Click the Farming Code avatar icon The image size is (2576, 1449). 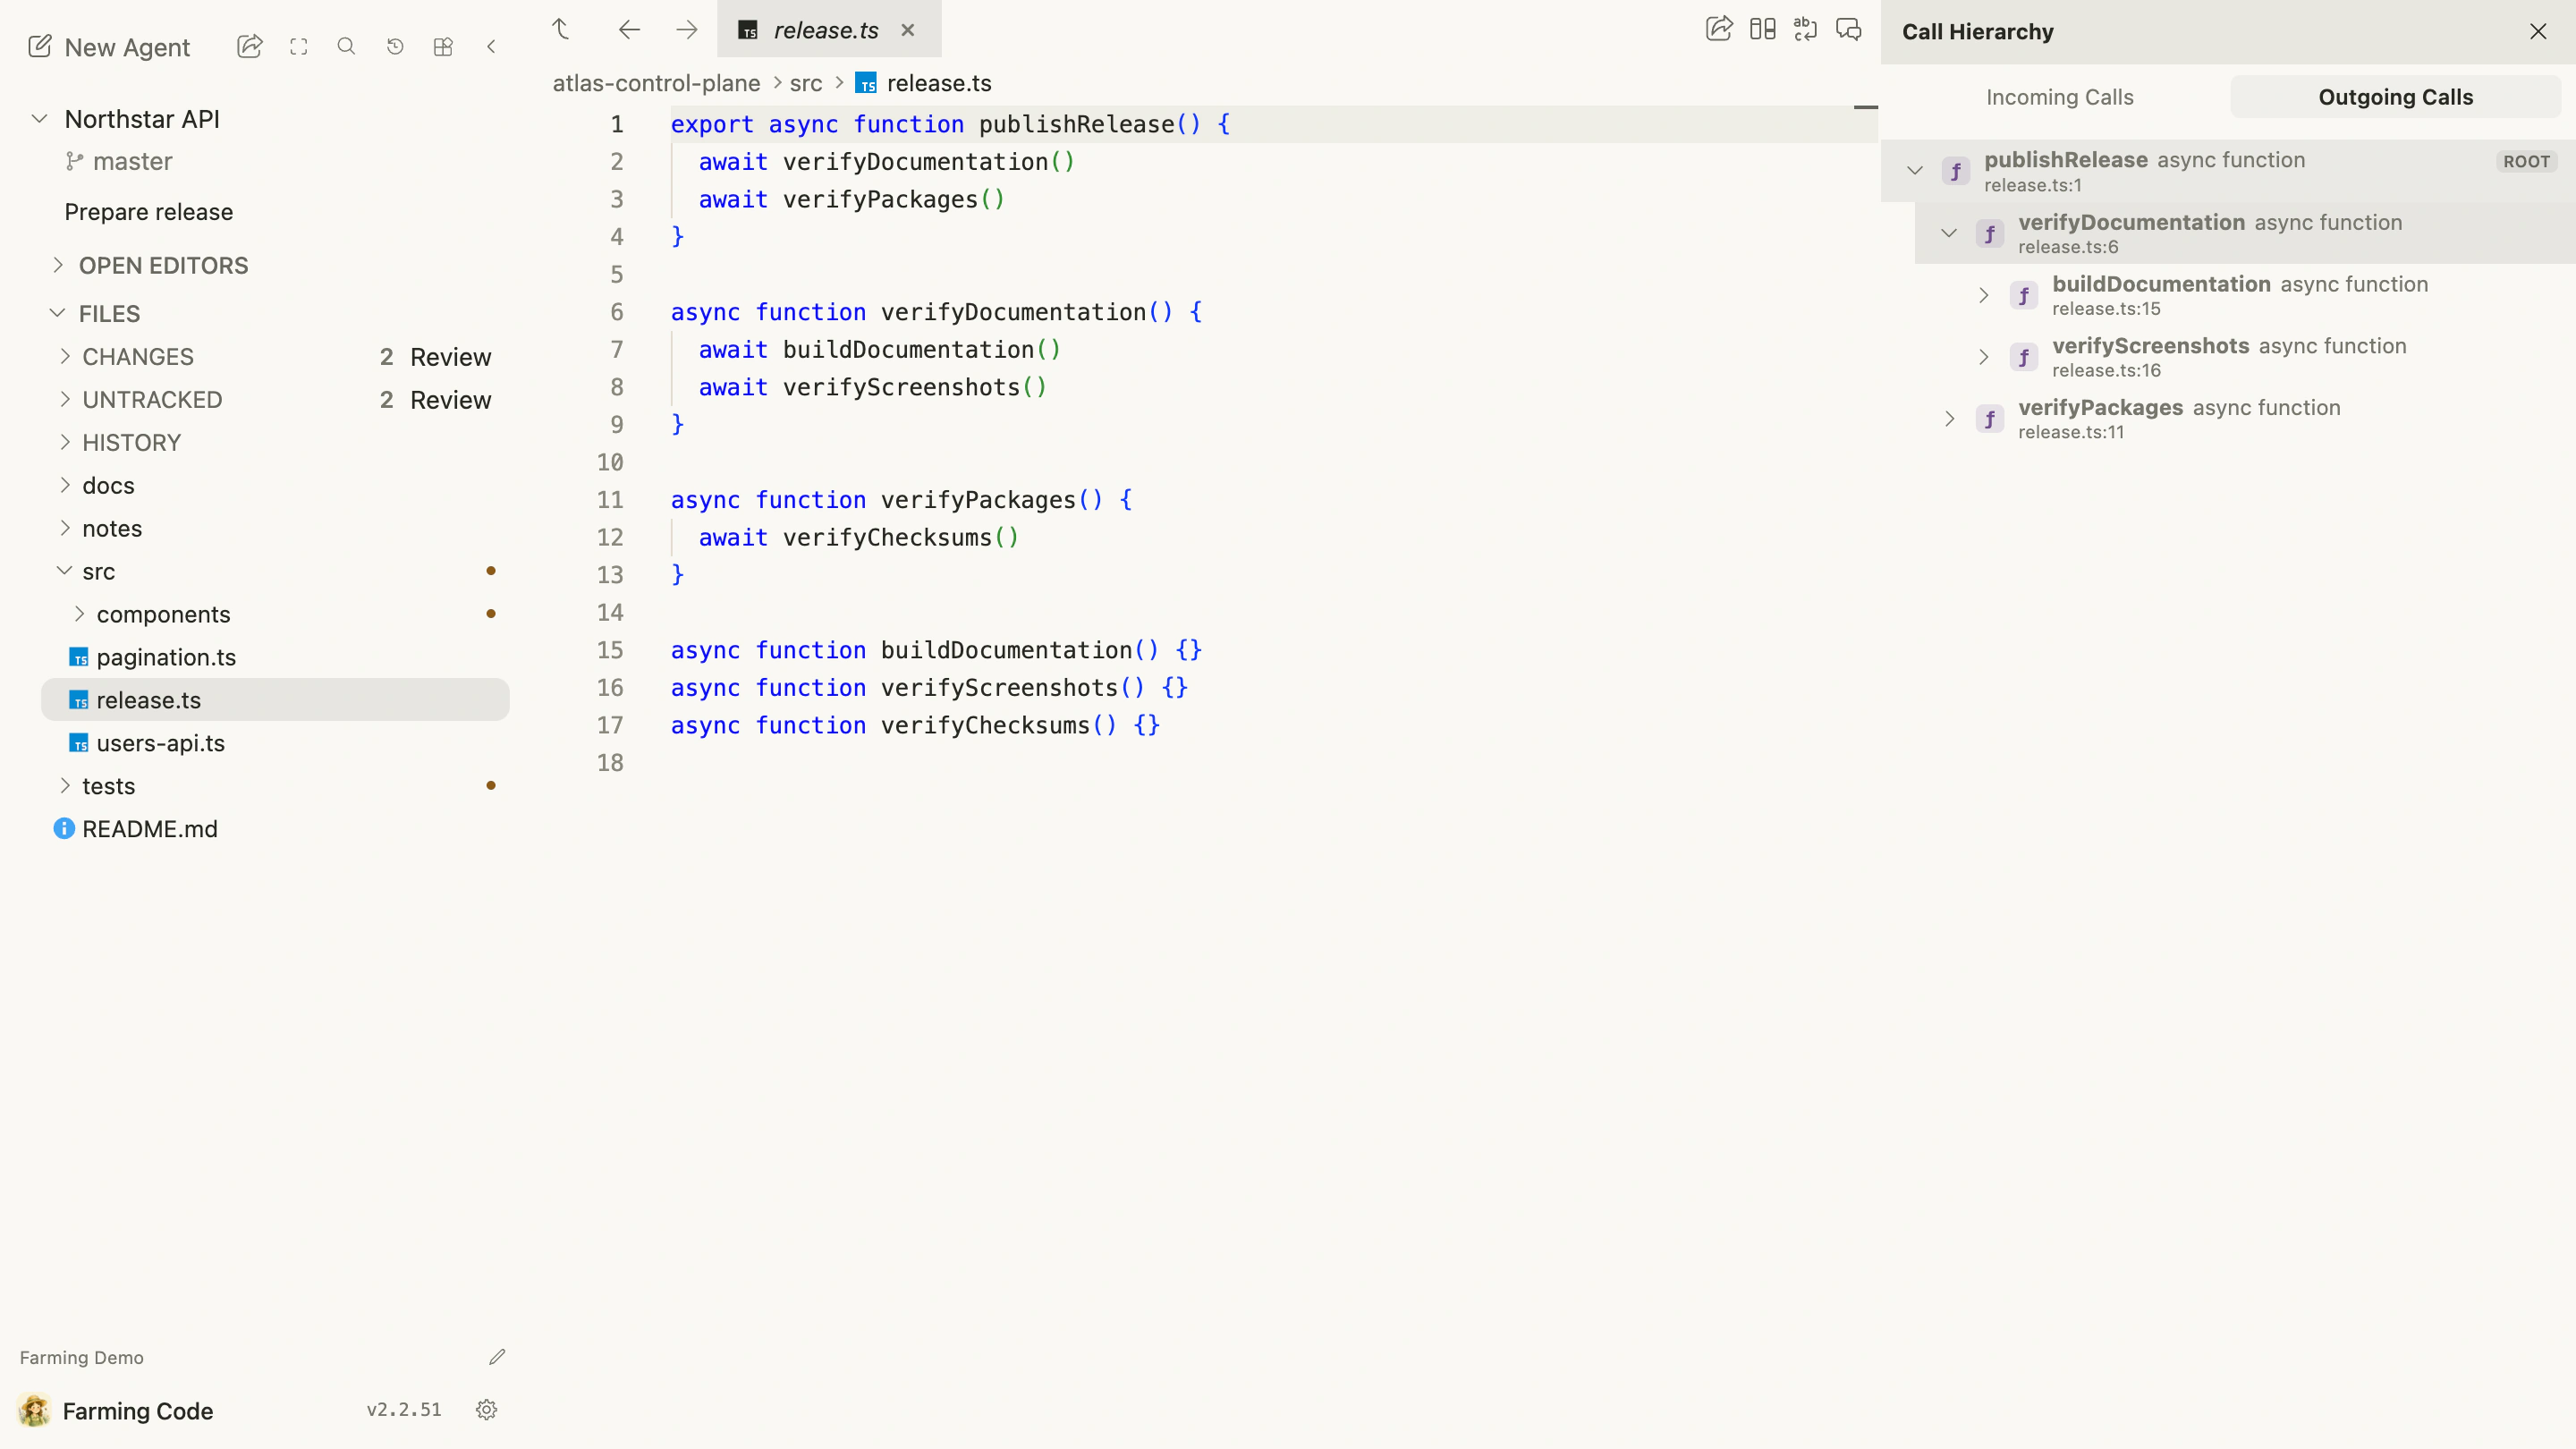pyautogui.click(x=35, y=1410)
